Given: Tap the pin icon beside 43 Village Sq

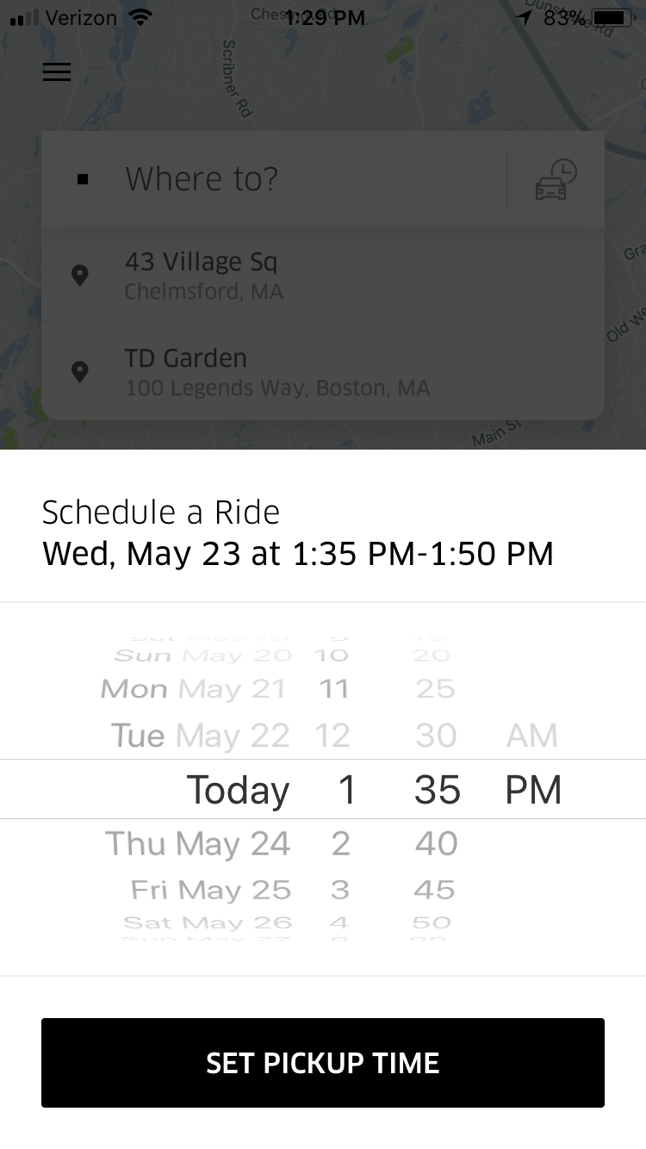Looking at the screenshot, I should click(80, 276).
